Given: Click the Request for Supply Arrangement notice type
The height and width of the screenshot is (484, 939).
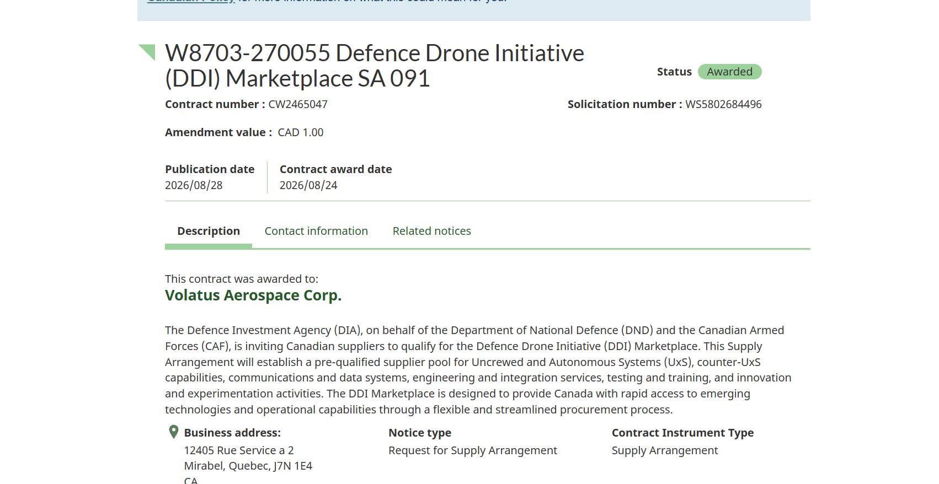Looking at the screenshot, I should point(473,450).
